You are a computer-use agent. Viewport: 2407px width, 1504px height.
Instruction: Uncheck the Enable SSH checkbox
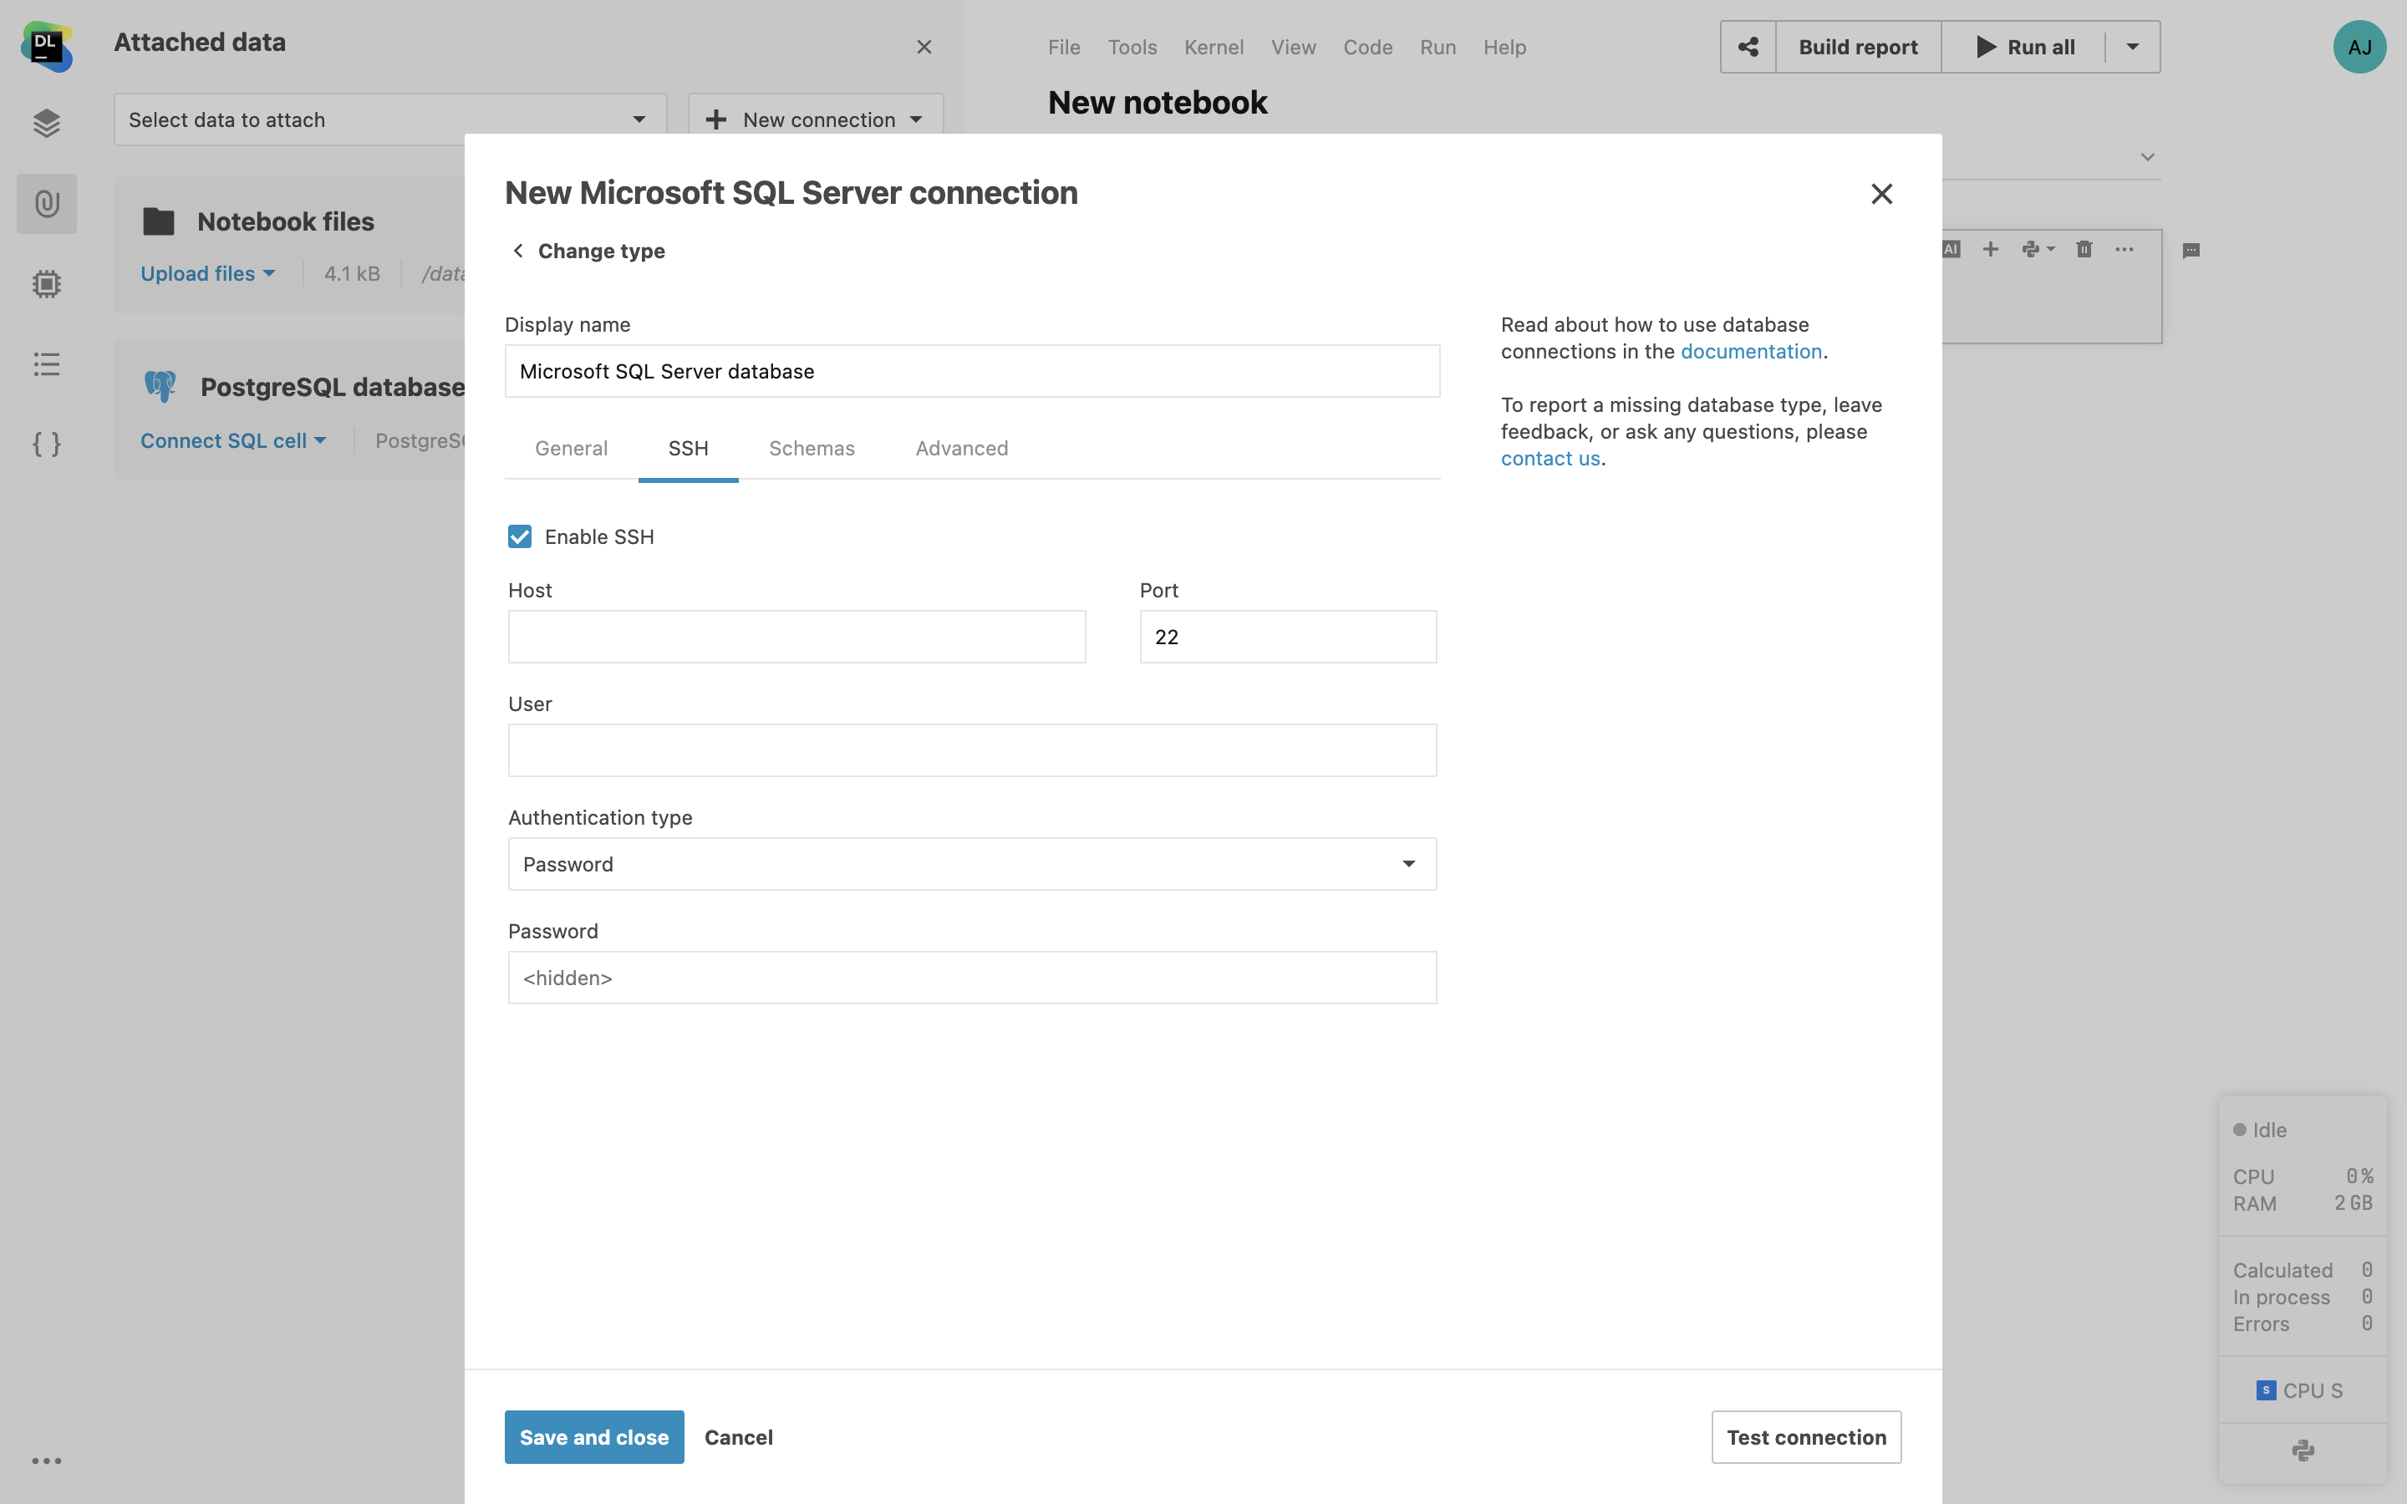(x=519, y=536)
